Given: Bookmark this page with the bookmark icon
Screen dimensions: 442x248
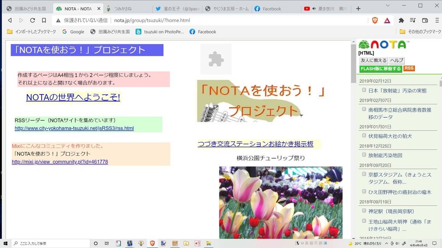Looking at the screenshot, I should 44,21.
